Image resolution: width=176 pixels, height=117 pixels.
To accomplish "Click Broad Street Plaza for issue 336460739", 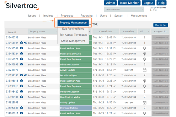I will pyautogui.click(x=37, y=38).
